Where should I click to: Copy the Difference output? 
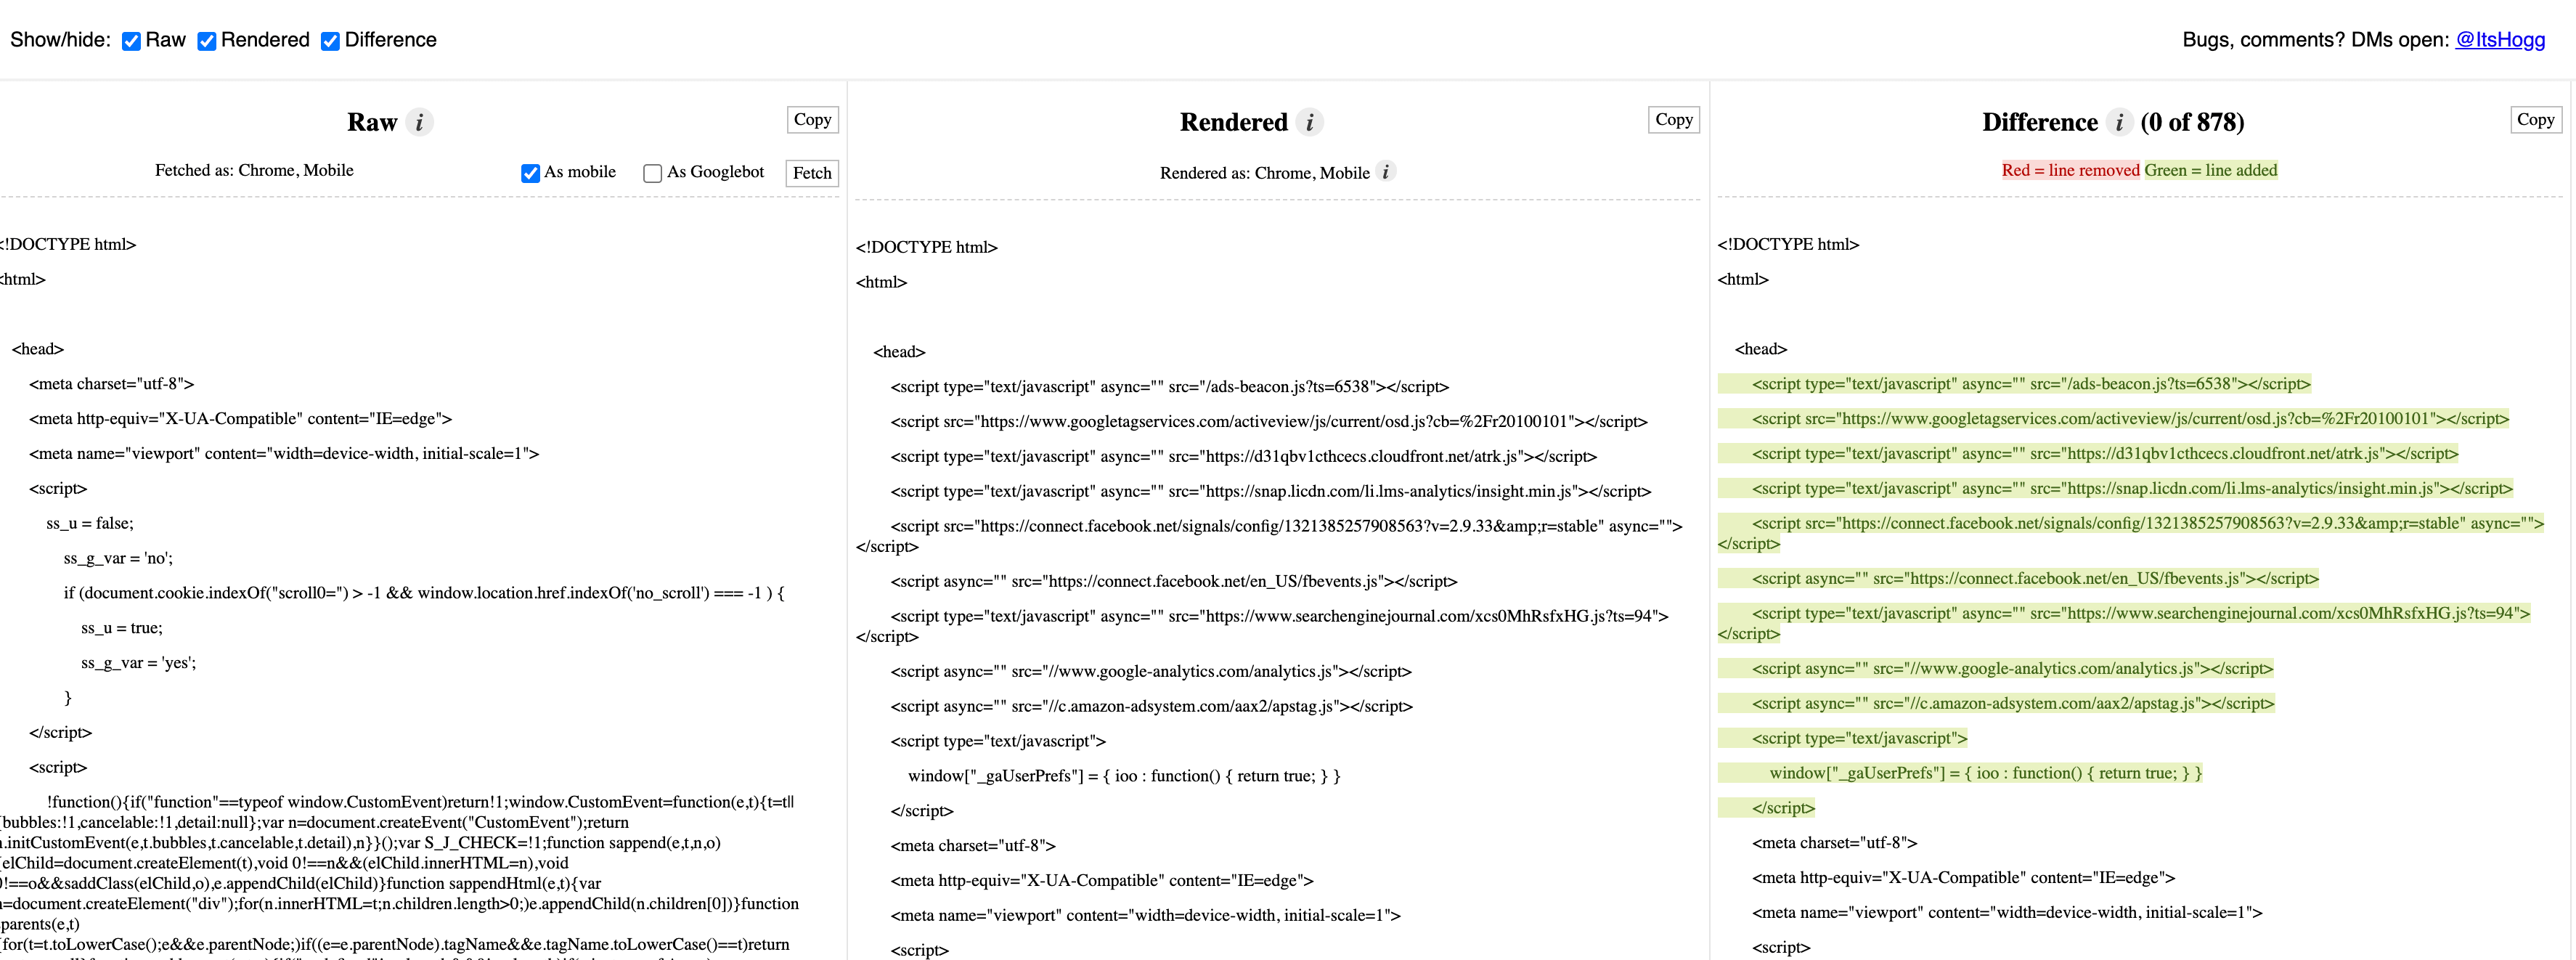(2535, 119)
